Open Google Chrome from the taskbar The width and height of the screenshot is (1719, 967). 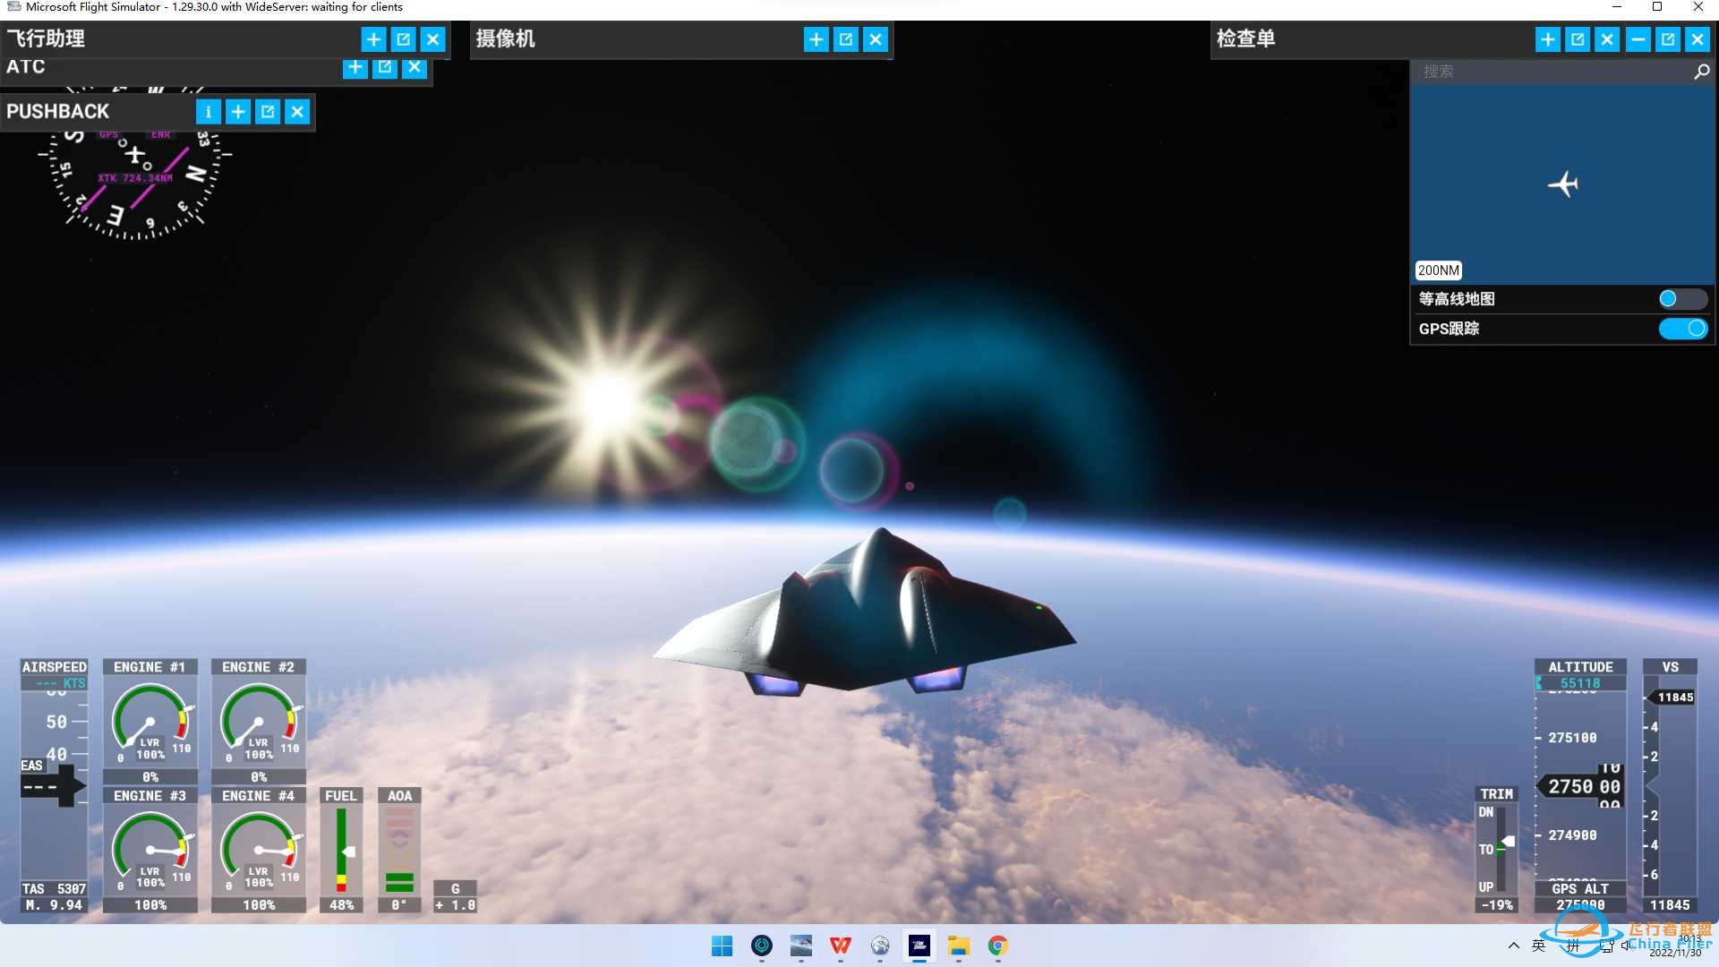[x=997, y=946]
